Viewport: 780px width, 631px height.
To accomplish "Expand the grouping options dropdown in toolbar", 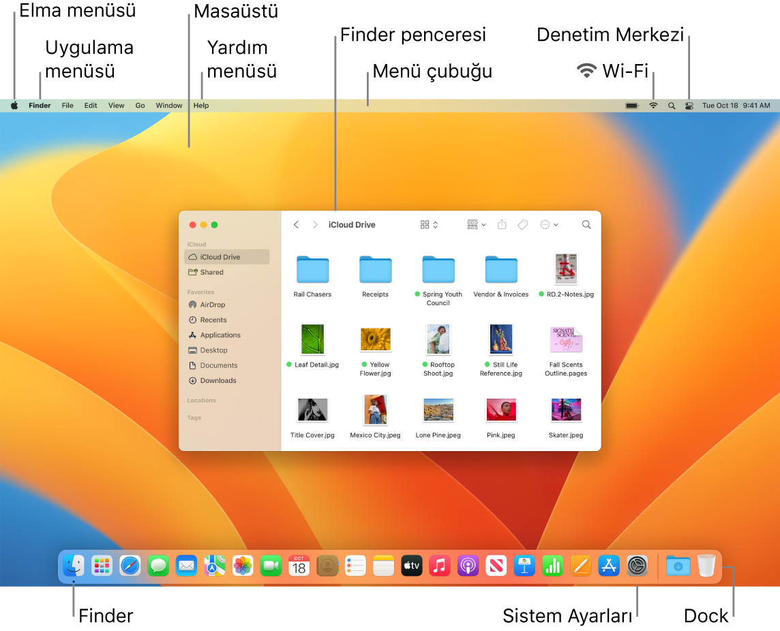I will (475, 224).
